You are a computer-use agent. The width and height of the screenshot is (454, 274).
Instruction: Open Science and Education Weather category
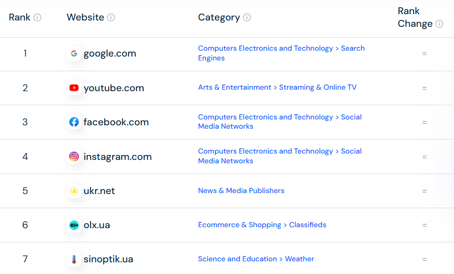pyautogui.click(x=256, y=259)
